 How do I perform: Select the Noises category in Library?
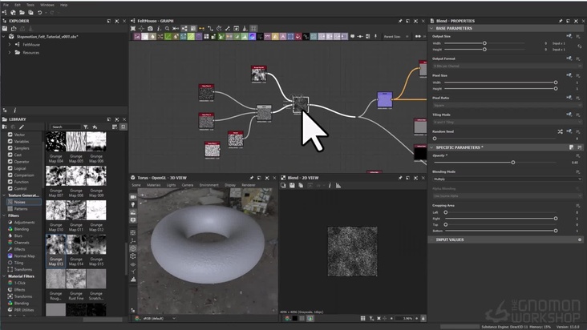(x=20, y=202)
